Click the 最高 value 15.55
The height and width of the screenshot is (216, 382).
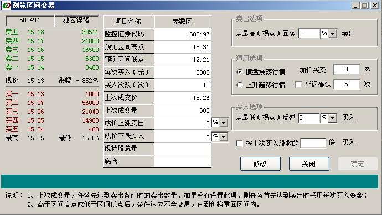(x=36, y=138)
